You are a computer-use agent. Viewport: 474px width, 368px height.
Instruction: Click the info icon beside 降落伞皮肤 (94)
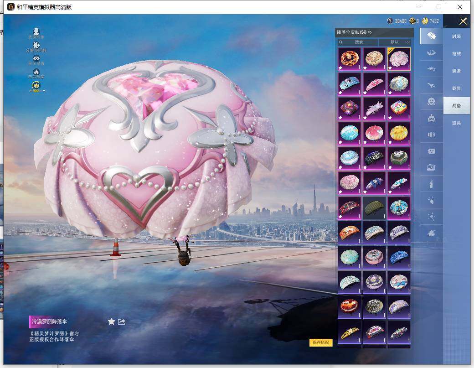370,32
